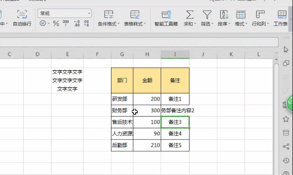293x175 pixels.
Task: Click the help question mark icon in the sidebar
Action: point(286,173)
